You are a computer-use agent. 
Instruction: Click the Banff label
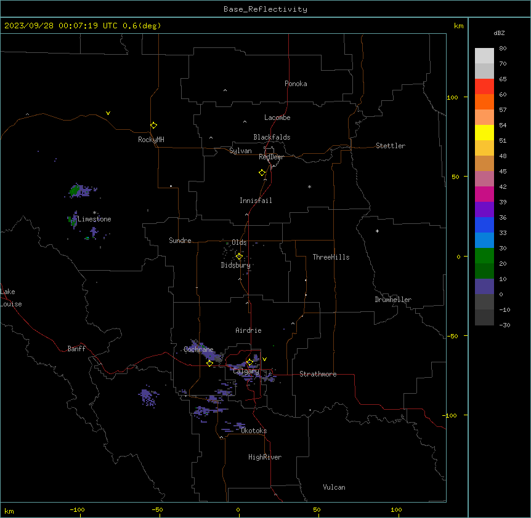pyautogui.click(x=76, y=349)
